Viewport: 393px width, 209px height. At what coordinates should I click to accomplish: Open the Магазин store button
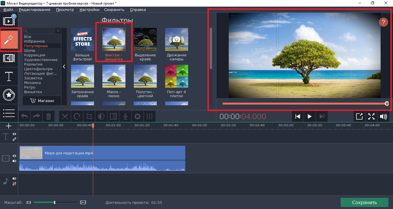[x=42, y=101]
